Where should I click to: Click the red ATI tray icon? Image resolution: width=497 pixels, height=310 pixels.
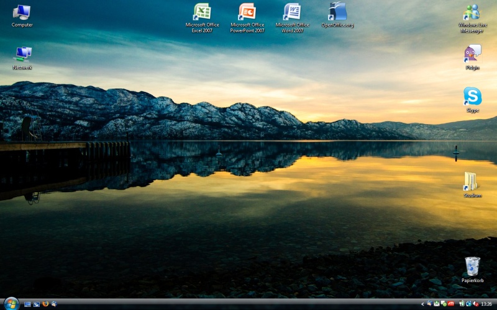tap(450, 304)
